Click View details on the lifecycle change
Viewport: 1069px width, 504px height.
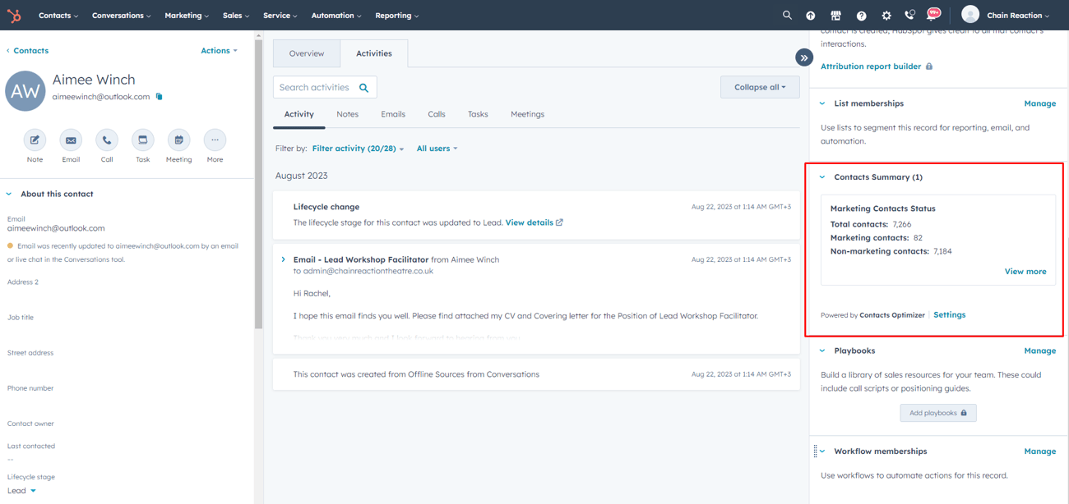530,222
